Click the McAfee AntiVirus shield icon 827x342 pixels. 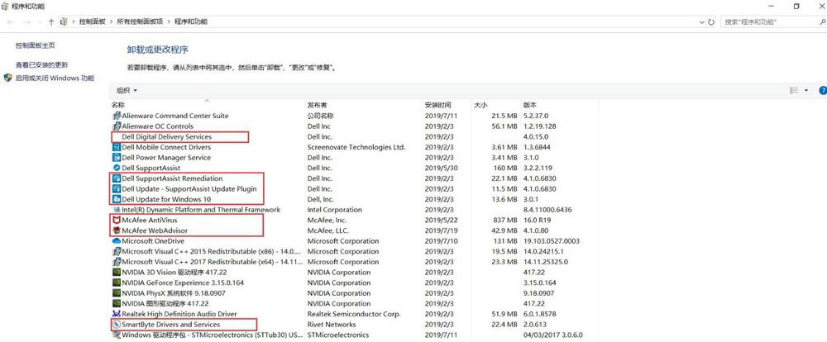click(x=117, y=221)
